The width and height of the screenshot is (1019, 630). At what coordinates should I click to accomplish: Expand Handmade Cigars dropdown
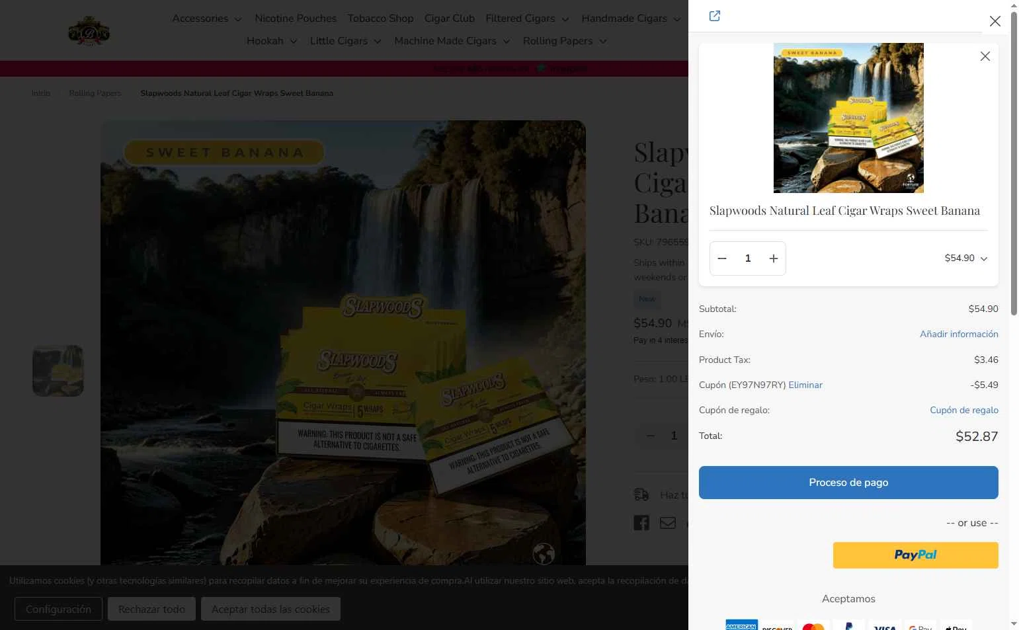631,19
